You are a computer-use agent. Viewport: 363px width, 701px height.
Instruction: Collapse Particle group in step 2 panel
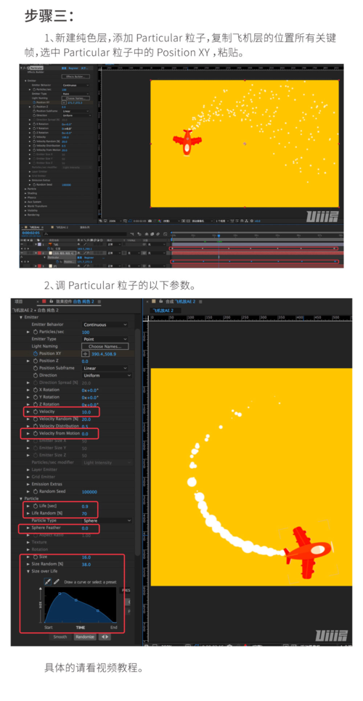point(20,499)
